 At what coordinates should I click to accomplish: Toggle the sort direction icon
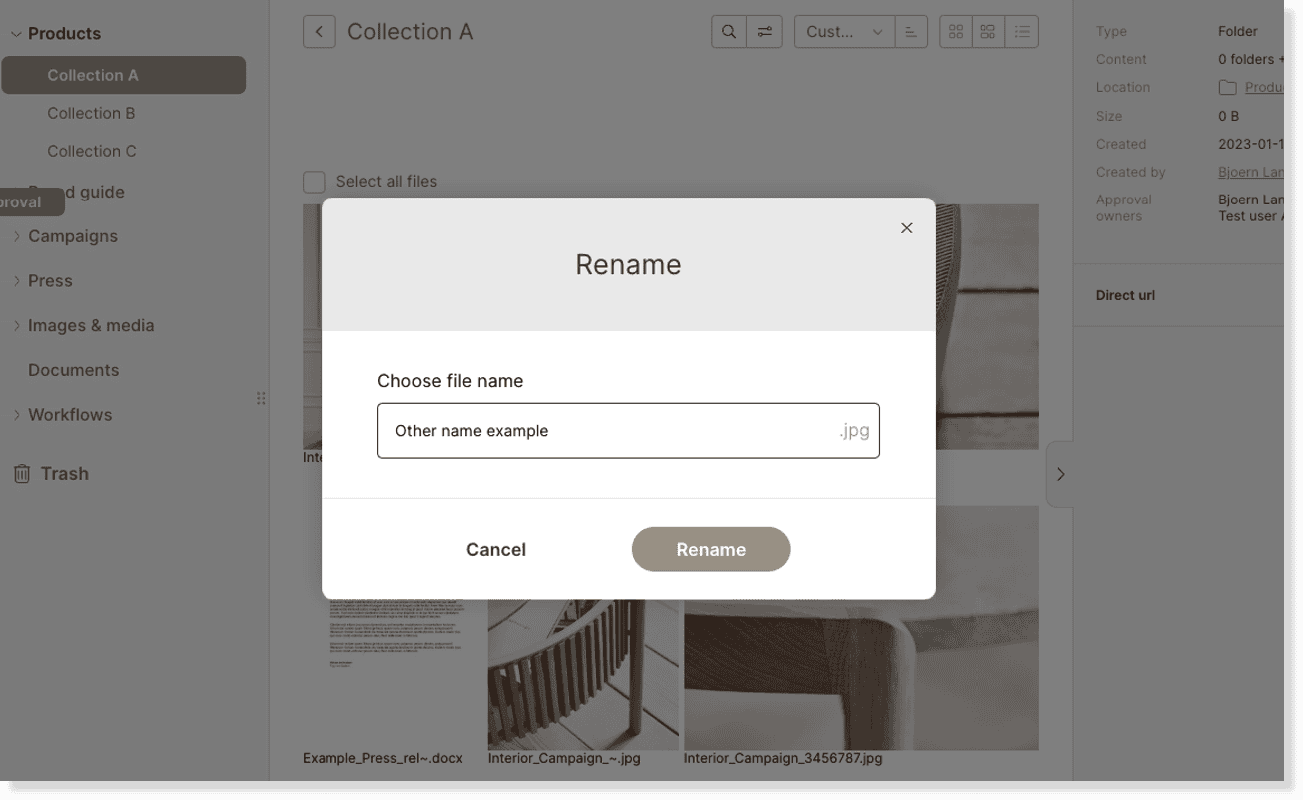click(910, 31)
